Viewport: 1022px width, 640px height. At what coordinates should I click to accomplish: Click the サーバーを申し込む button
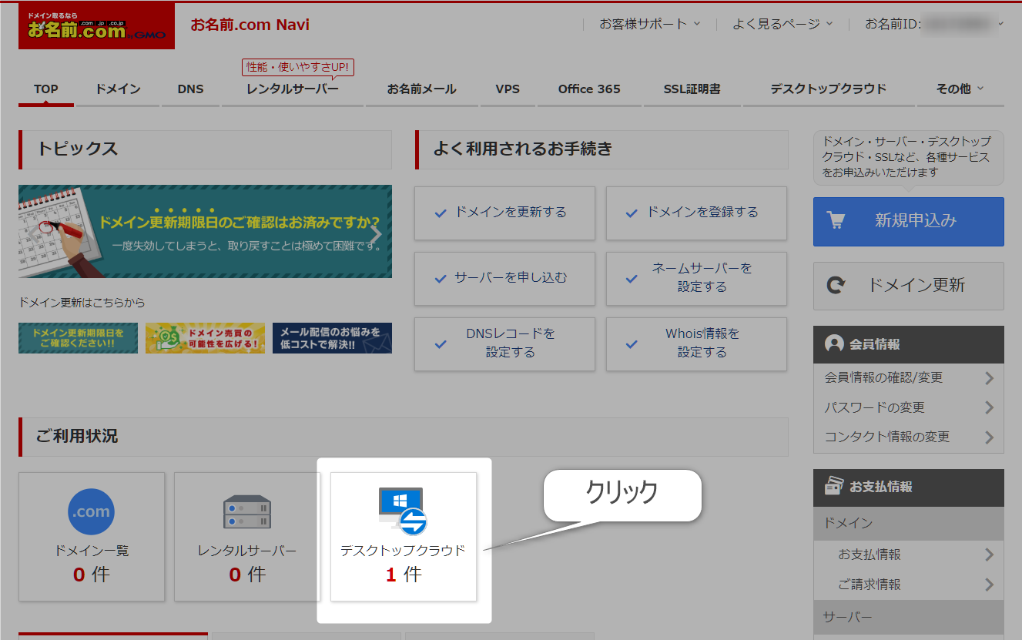pos(504,279)
